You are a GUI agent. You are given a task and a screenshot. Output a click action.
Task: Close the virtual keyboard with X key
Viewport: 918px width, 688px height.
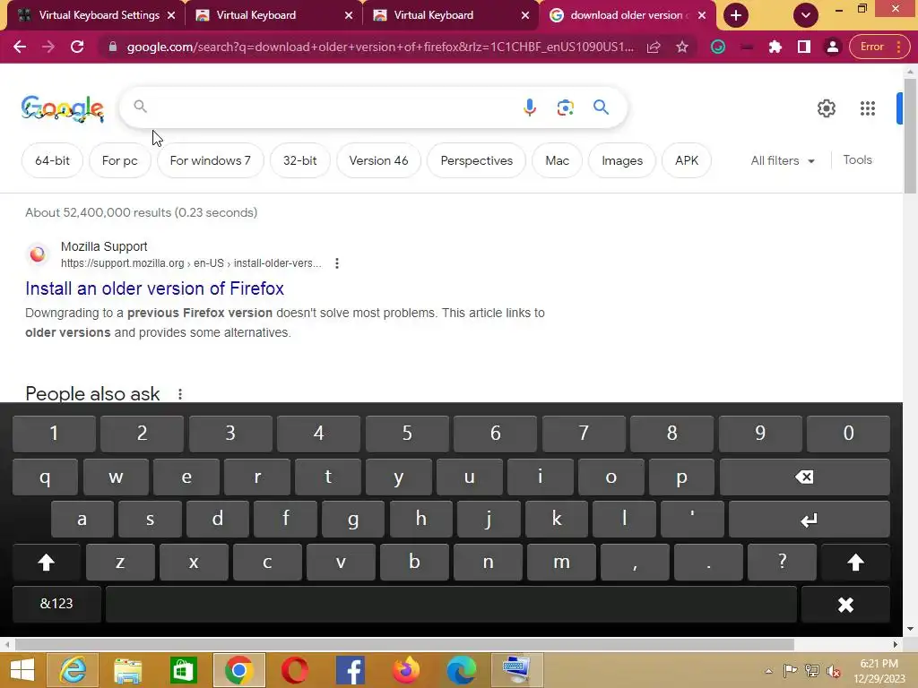[x=845, y=605]
